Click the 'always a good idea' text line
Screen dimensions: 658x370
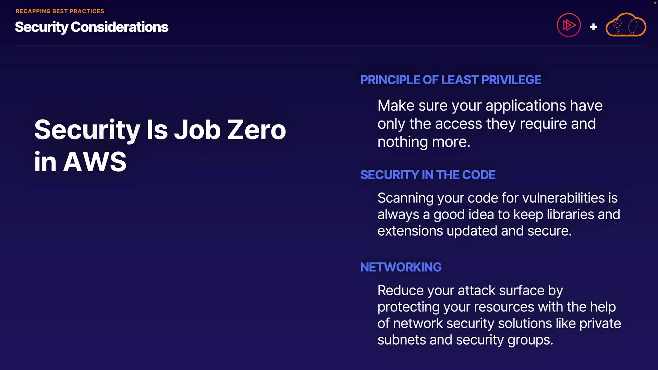tap(498, 214)
